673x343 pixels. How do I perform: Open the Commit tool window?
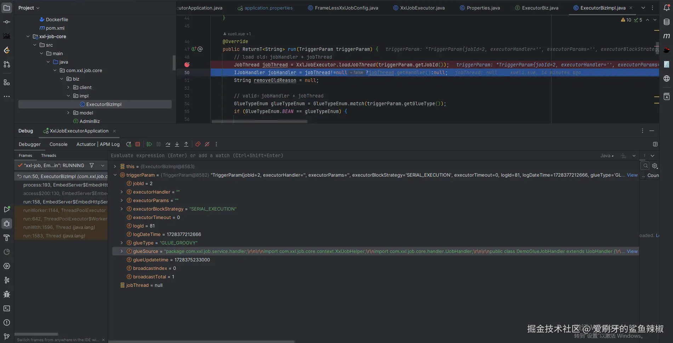(x=7, y=22)
